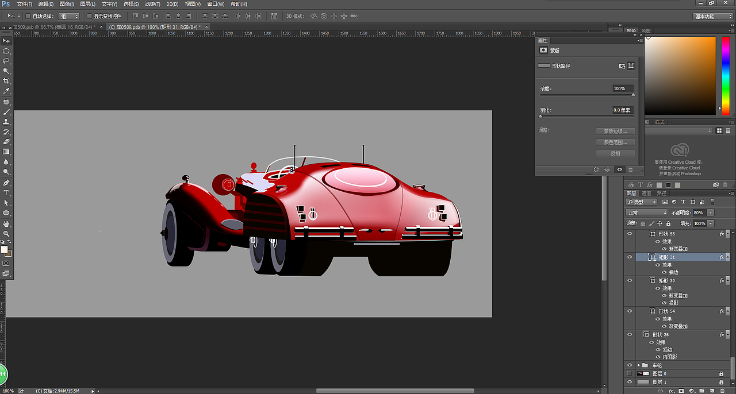The width and height of the screenshot is (736, 394).
Task: Click the 颜色范围 button
Action: pyautogui.click(x=616, y=142)
